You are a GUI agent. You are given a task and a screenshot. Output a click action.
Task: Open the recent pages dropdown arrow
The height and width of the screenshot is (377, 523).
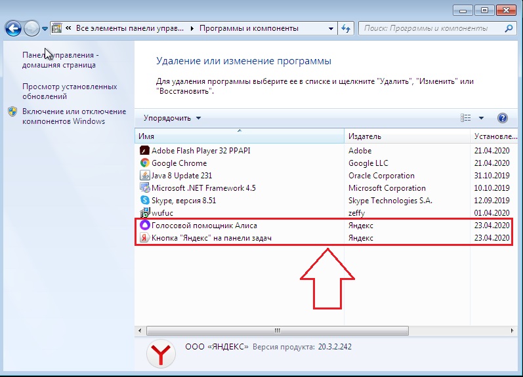(45, 29)
